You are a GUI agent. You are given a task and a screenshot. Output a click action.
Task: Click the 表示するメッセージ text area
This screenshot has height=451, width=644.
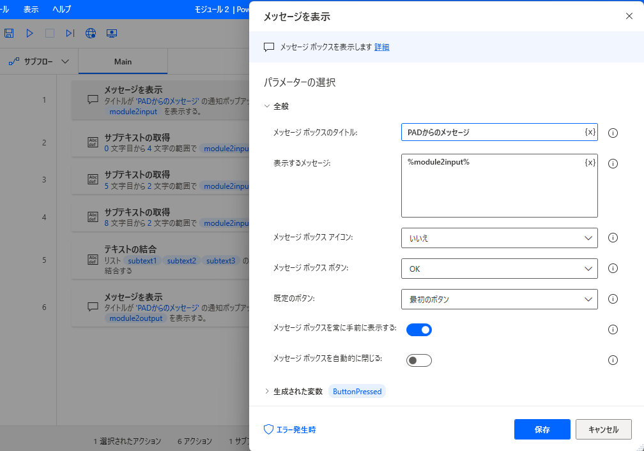point(500,186)
